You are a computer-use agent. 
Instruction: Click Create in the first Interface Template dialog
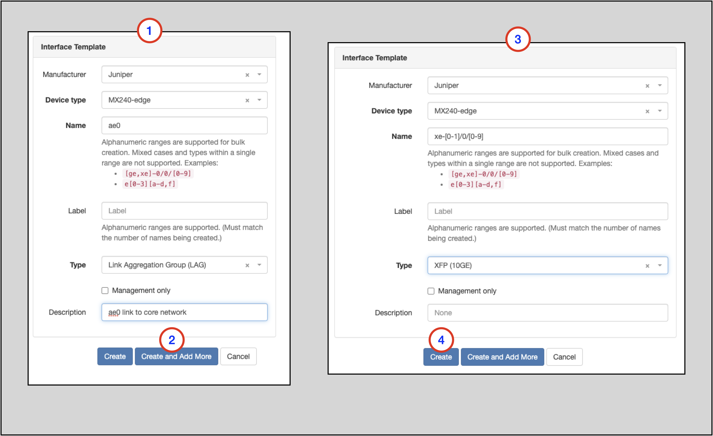(115, 356)
